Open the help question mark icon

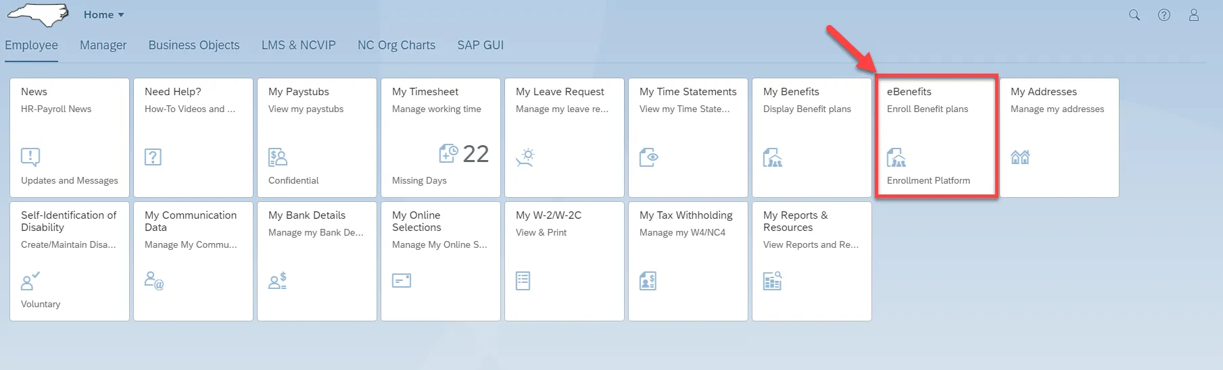[x=1164, y=15]
